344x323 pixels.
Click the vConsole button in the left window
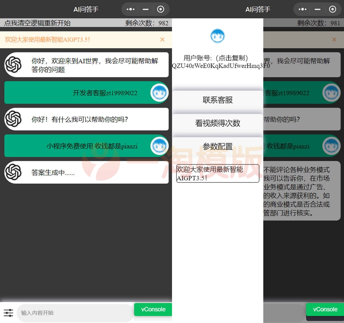point(153,309)
